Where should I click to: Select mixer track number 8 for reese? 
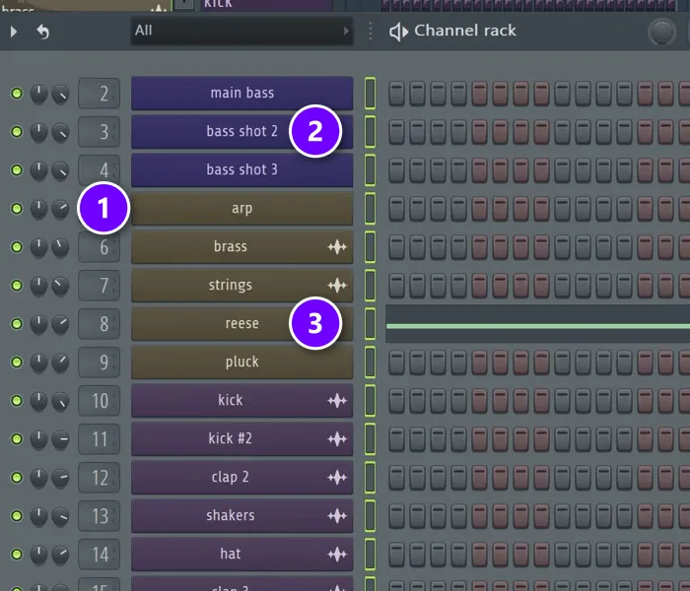(99, 324)
